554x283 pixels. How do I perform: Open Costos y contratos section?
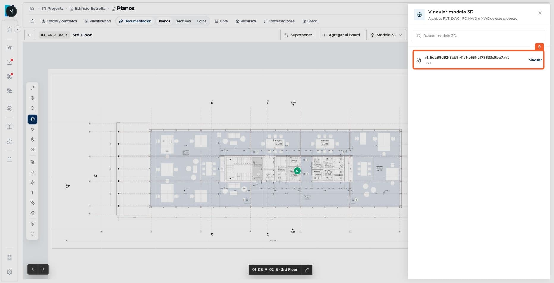tap(59, 21)
